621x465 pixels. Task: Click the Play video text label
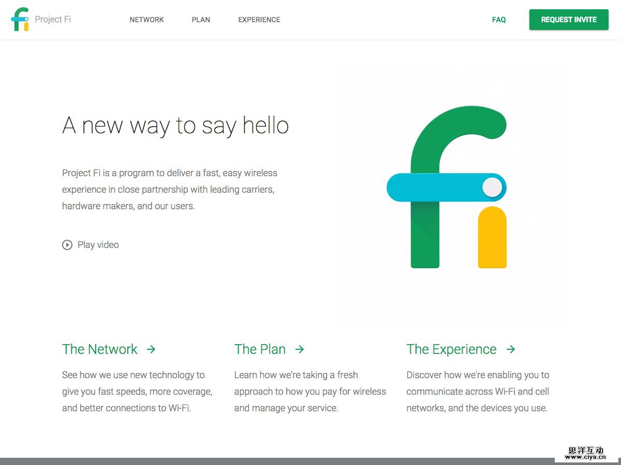click(x=98, y=245)
